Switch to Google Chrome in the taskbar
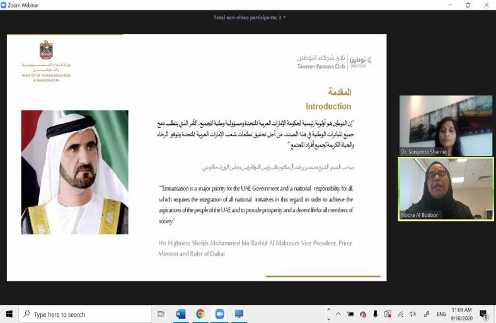The image size is (496, 323). (x=200, y=314)
